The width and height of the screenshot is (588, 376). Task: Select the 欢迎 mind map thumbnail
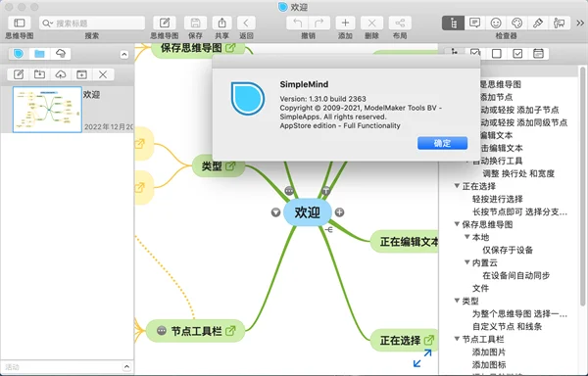(x=47, y=110)
